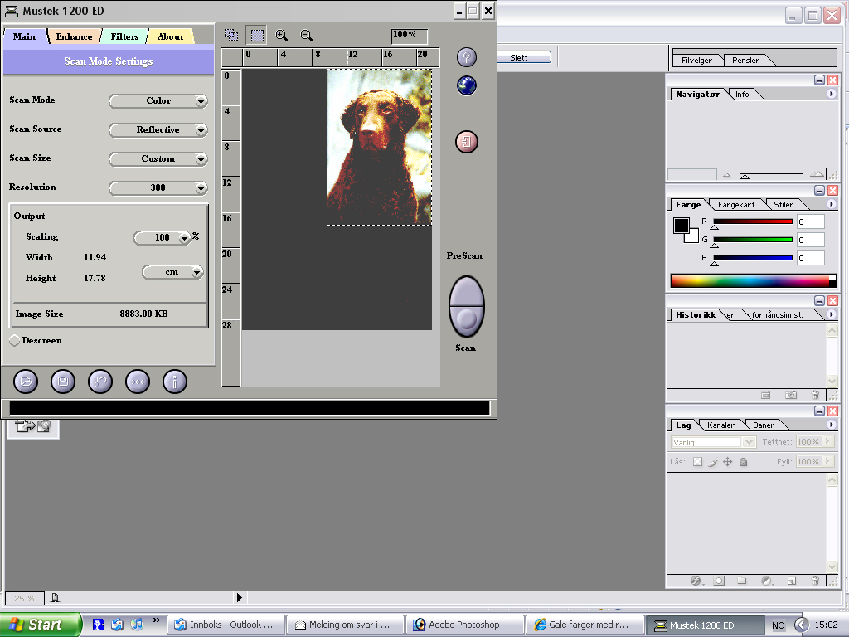Click layer style icon in Layers panel
Viewport: 849px width, 637px height.
696,581
